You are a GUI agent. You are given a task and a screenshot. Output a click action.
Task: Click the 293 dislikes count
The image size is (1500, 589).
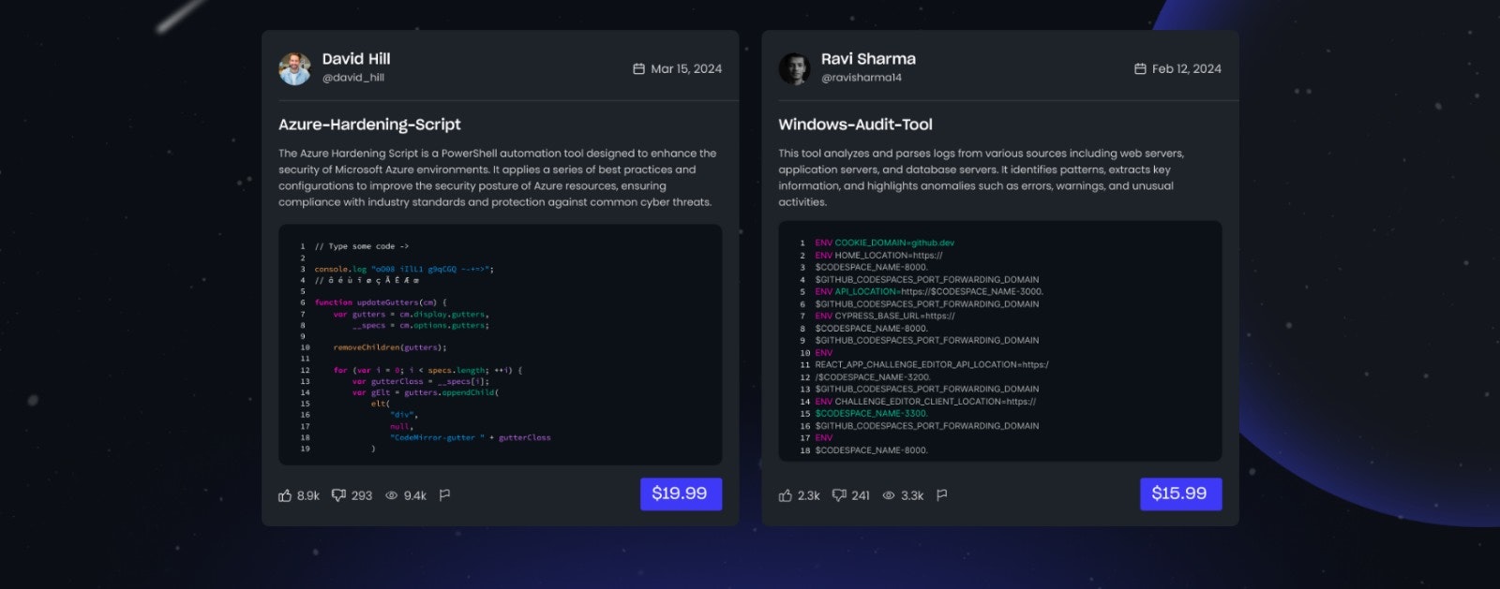[362, 495]
